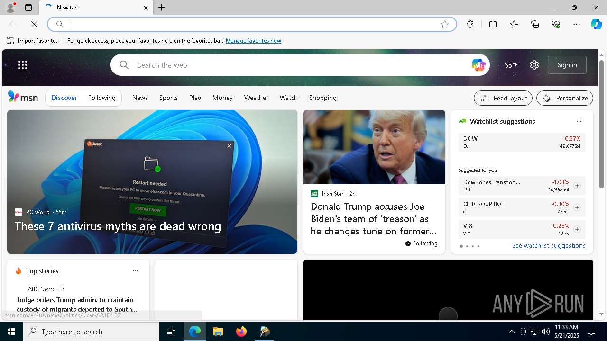The width and height of the screenshot is (607, 341).
Task: Open the tab actions menu icon
Action: 28,8
